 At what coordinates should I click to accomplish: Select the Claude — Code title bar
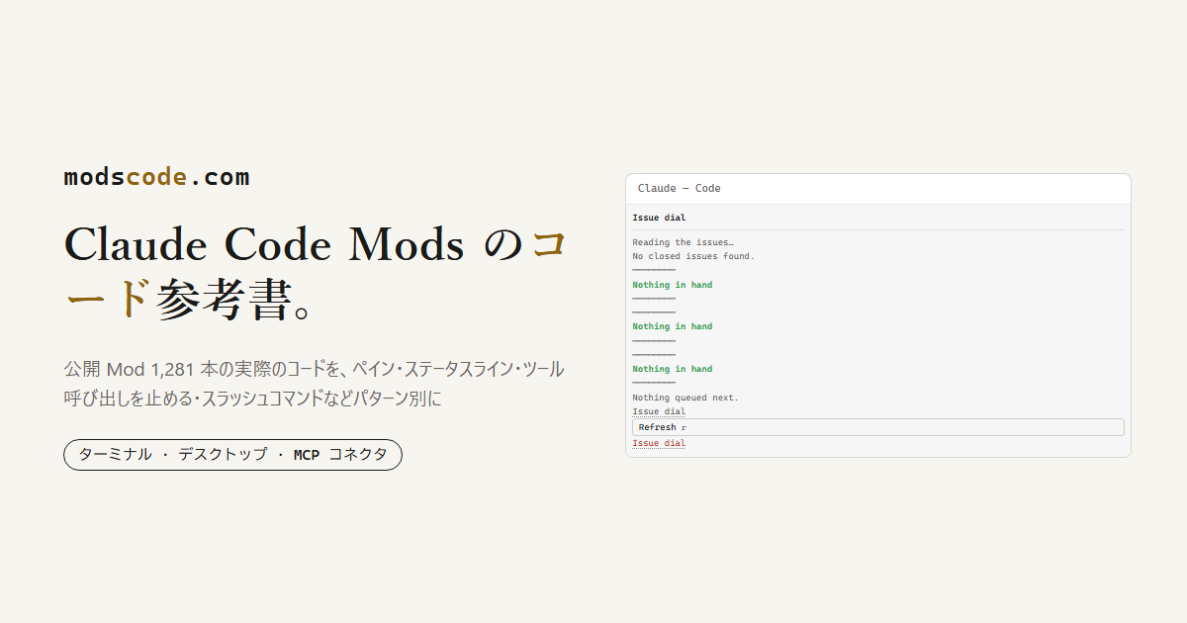(877, 189)
